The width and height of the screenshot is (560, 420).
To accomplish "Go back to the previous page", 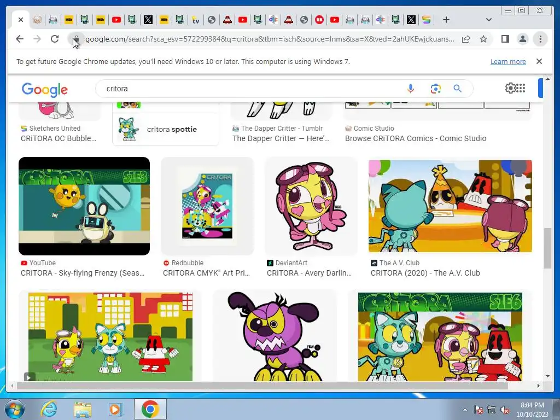I will click(20, 39).
